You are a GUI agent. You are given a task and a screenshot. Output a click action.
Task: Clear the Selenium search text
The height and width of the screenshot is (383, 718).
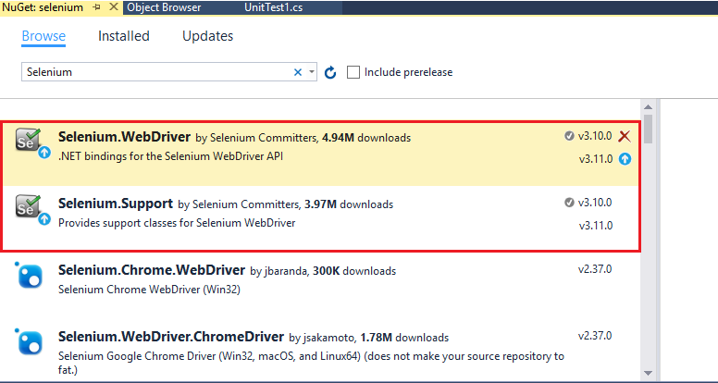coord(298,72)
